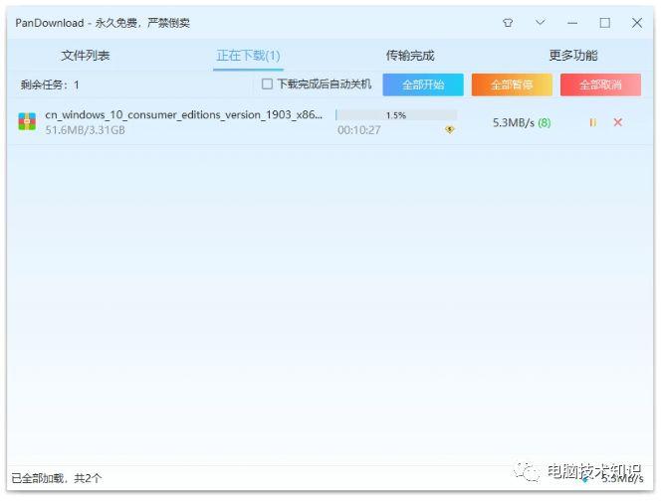Open the 传输完成 tab
Image resolution: width=663 pixels, height=501 pixels.
click(x=410, y=56)
